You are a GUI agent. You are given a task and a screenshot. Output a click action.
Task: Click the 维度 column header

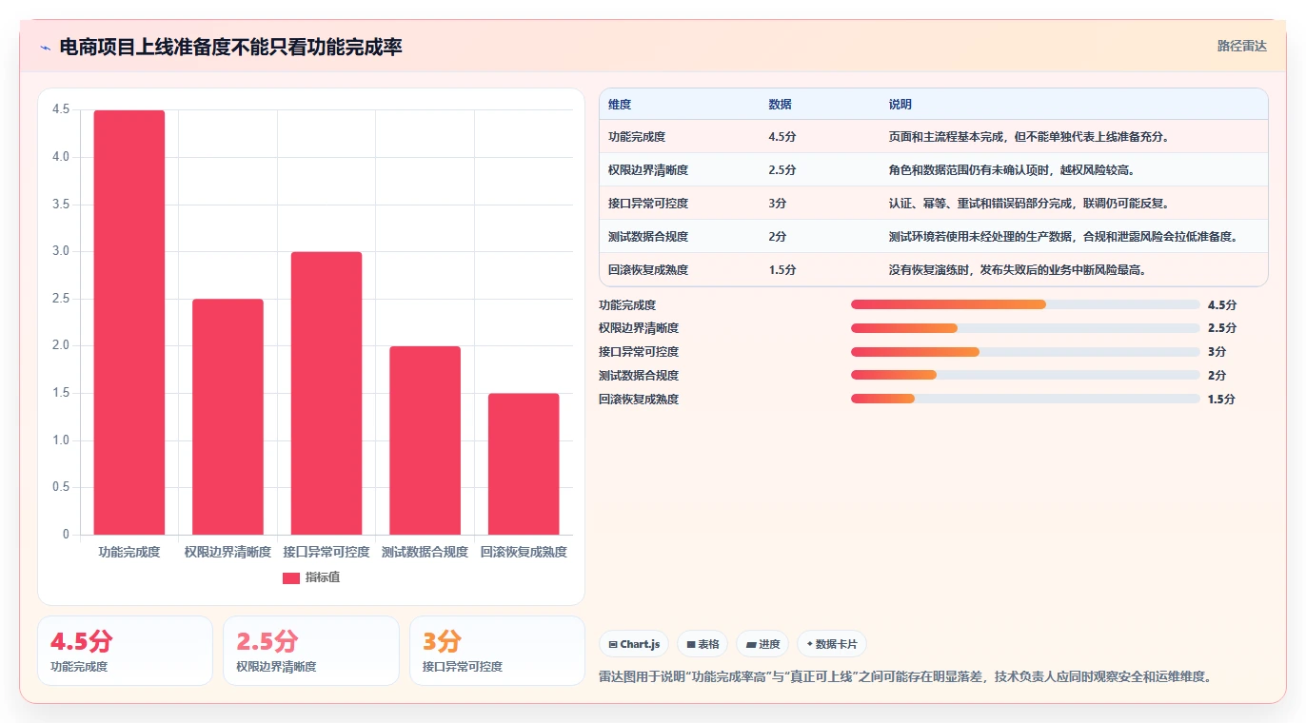point(620,105)
